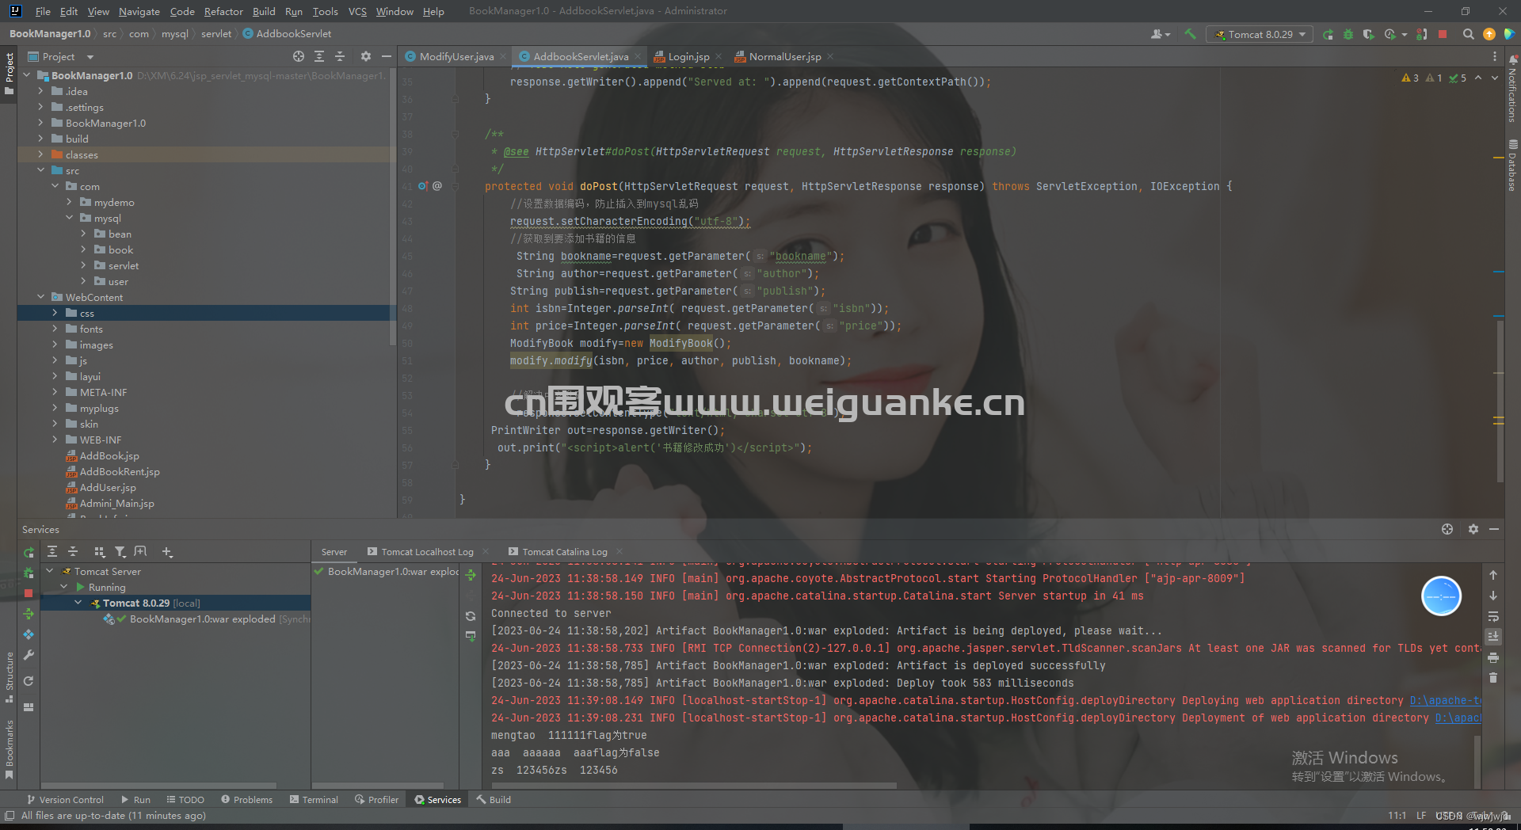This screenshot has width=1521, height=830.
Task: Rerun Tomcat 8.0.29 from top toolbar
Action: click(1328, 34)
